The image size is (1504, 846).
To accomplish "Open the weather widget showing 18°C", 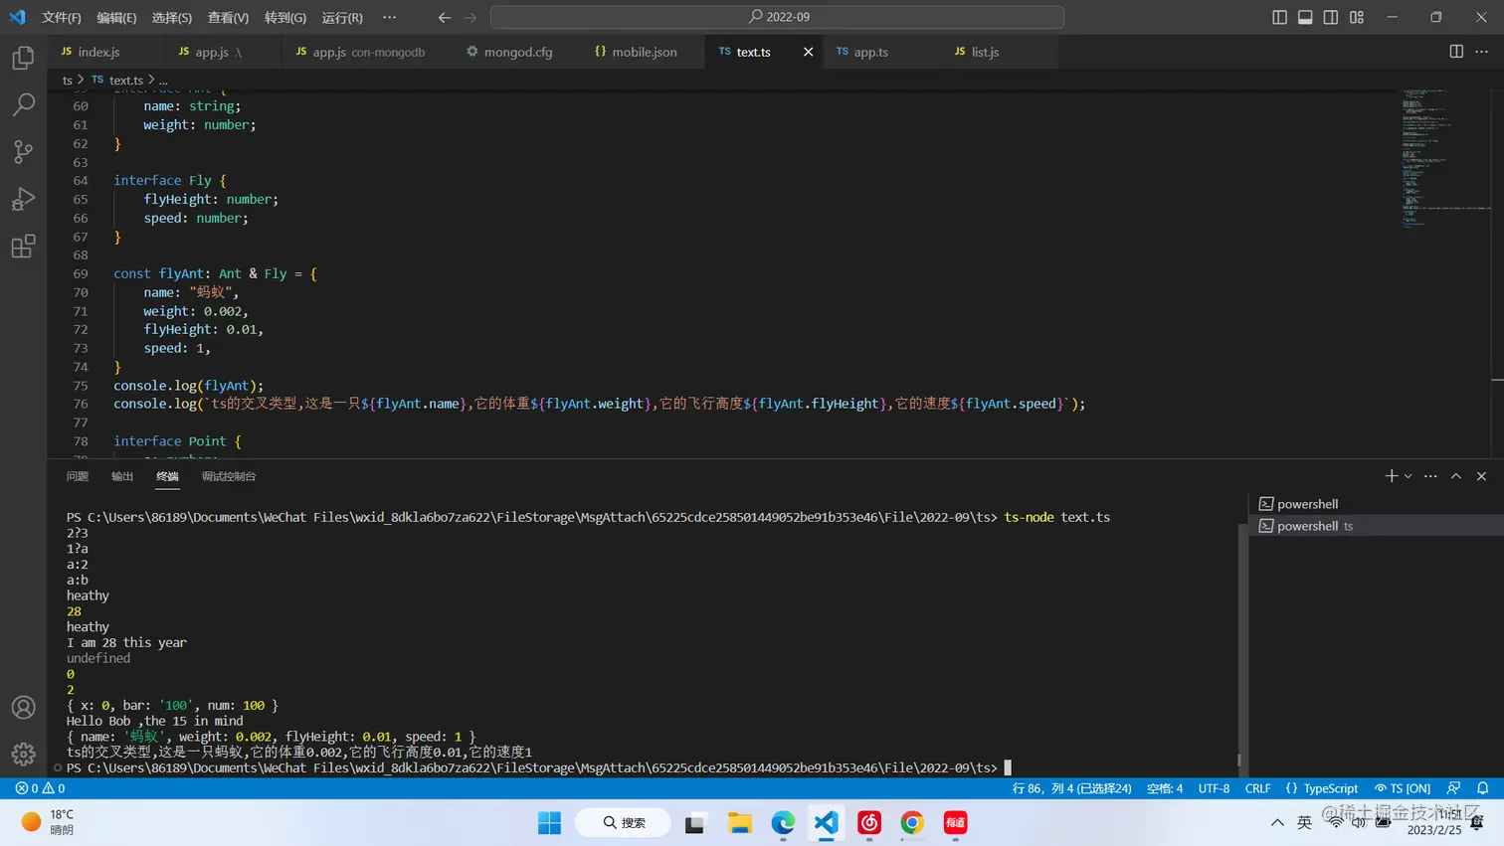I will 48,822.
